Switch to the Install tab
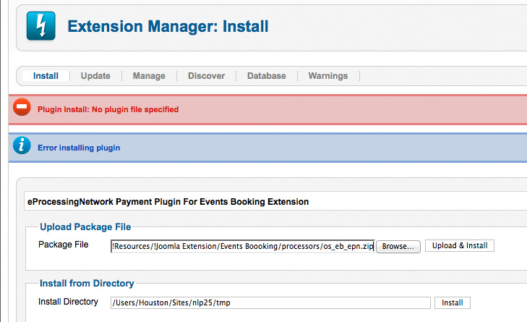 pos(46,76)
